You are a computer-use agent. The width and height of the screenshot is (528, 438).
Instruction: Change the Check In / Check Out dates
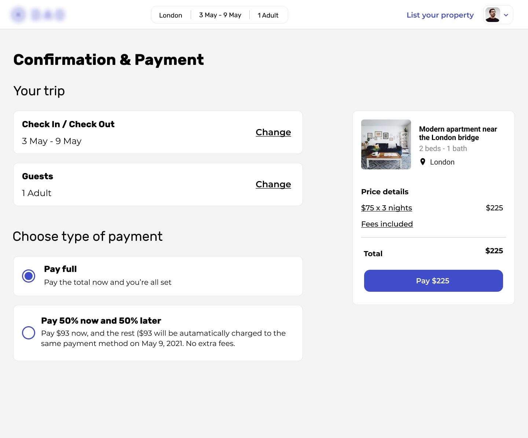click(273, 132)
